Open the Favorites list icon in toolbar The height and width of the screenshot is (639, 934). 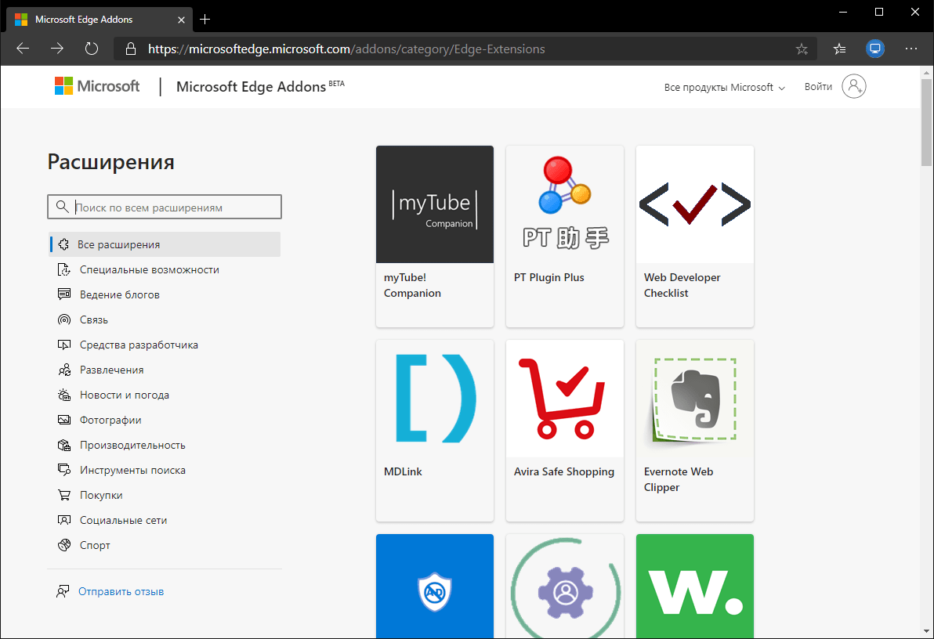pyautogui.click(x=839, y=49)
